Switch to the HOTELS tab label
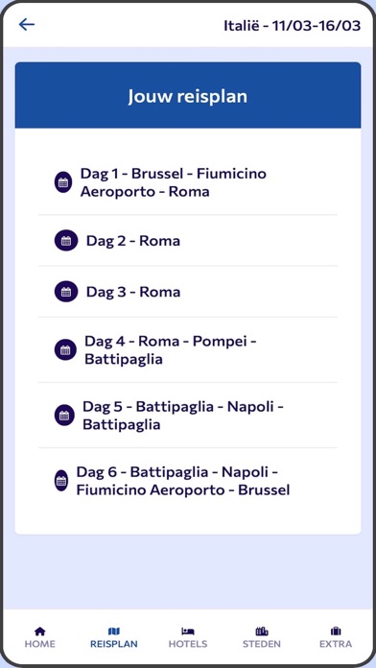The image size is (376, 668). 188,644
